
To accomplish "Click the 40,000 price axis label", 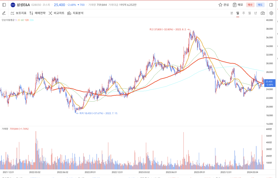I will (x=269, y=20).
